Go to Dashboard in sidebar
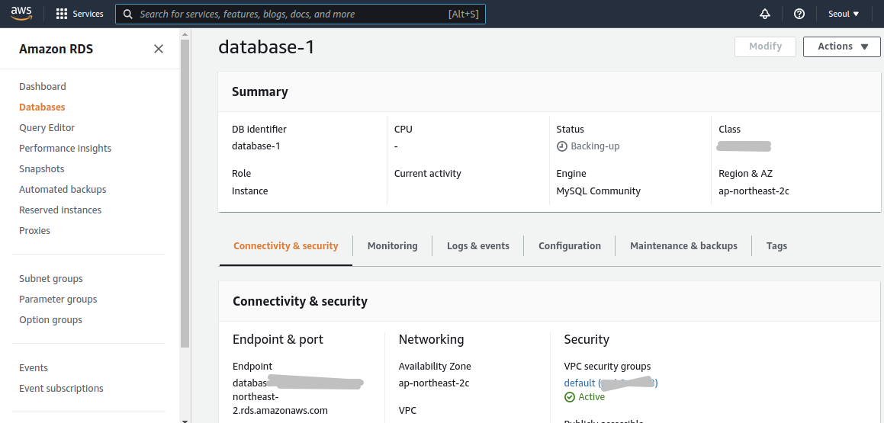This screenshot has width=884, height=423. [42, 86]
